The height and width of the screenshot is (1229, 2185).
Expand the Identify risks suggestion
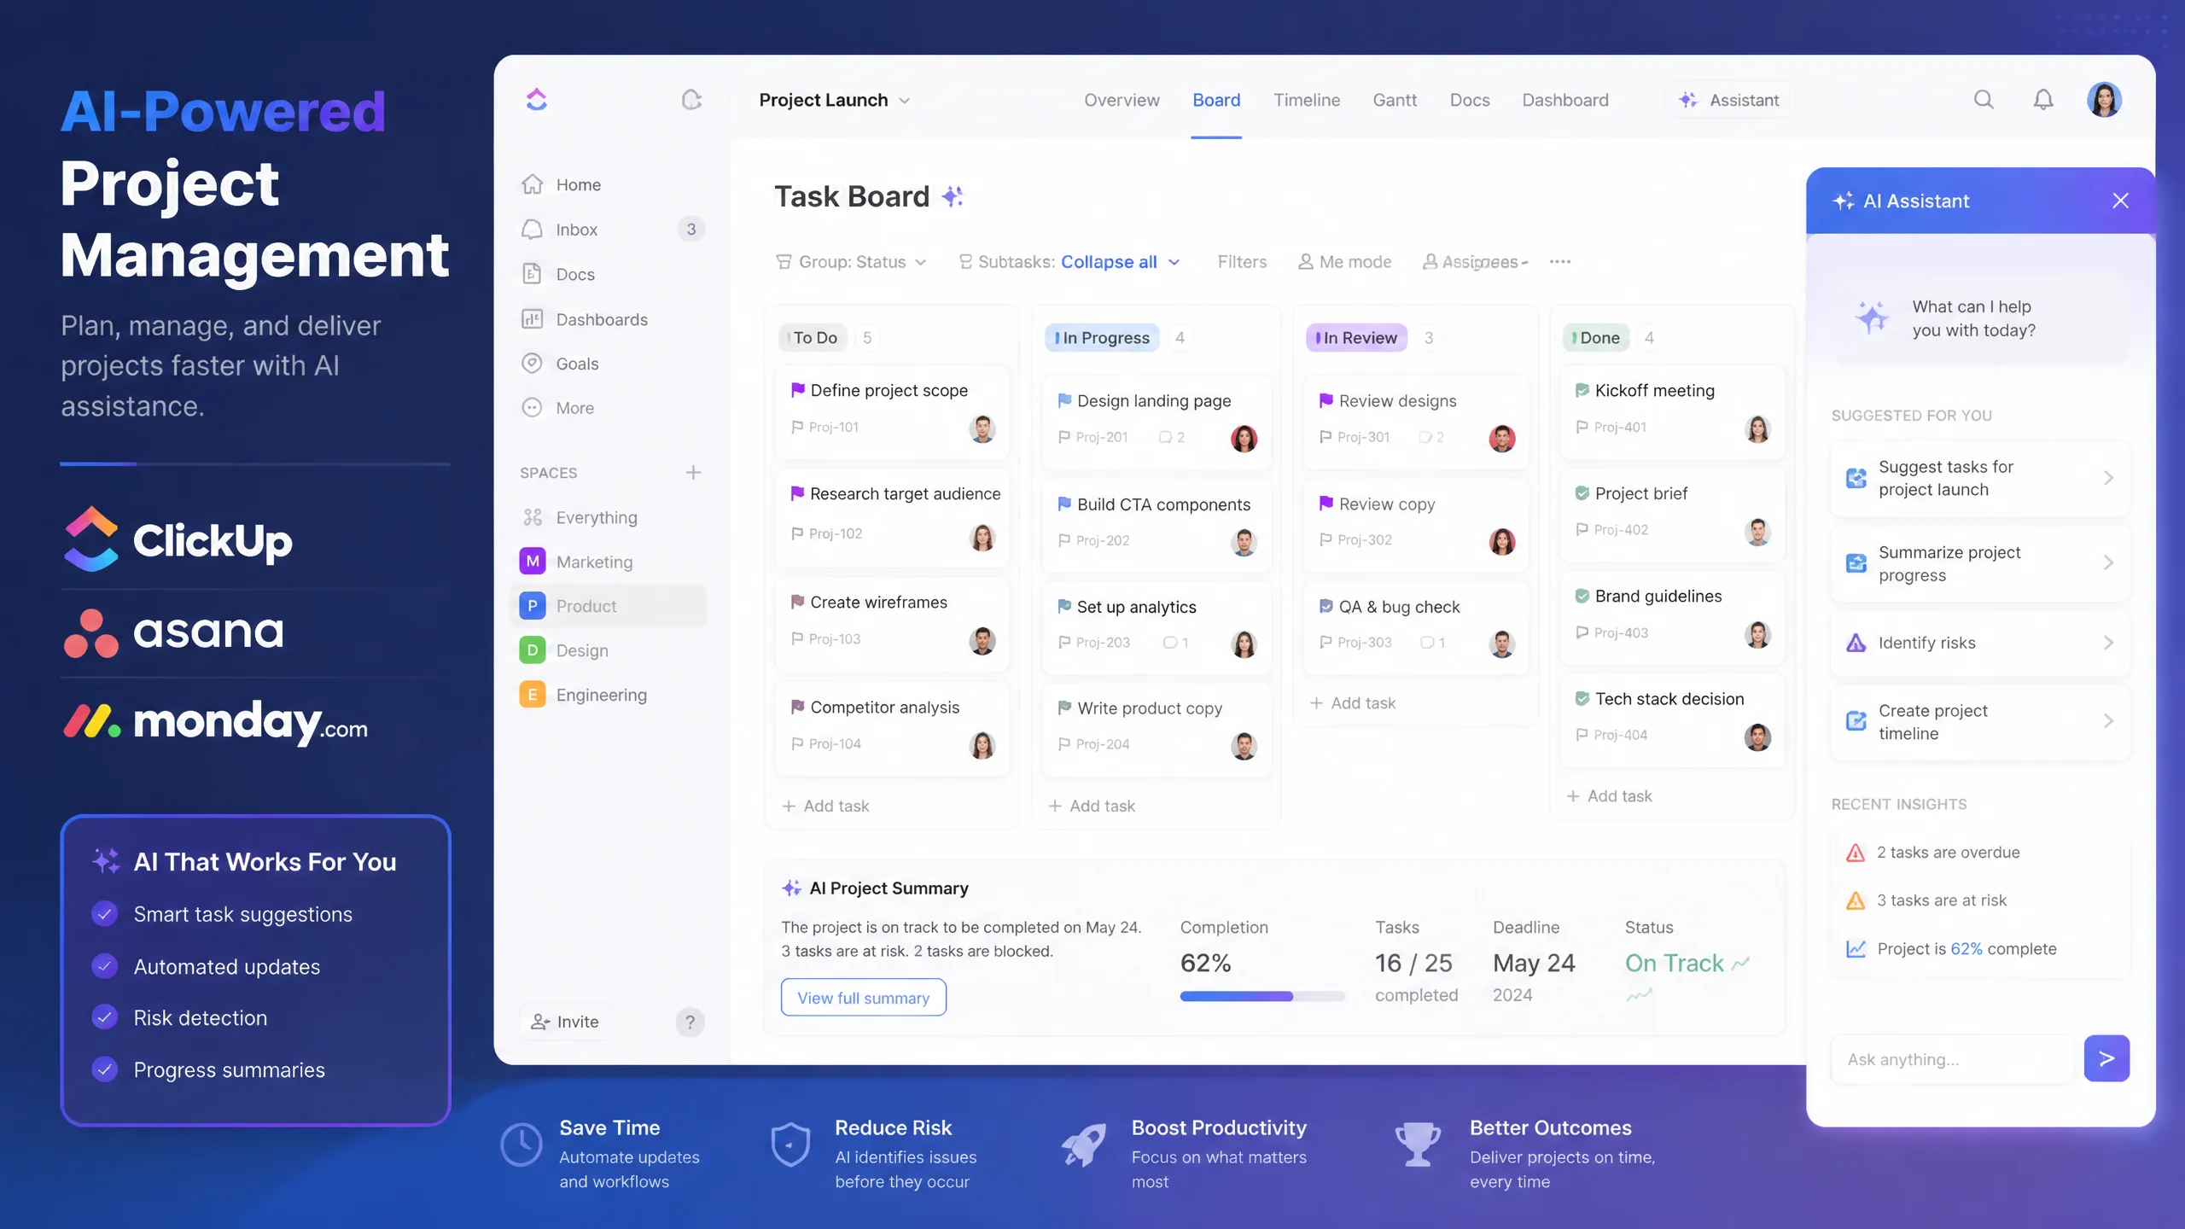[x=1980, y=643]
